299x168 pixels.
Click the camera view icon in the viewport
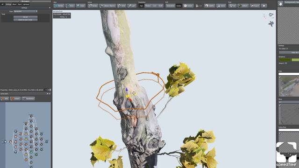point(271,15)
